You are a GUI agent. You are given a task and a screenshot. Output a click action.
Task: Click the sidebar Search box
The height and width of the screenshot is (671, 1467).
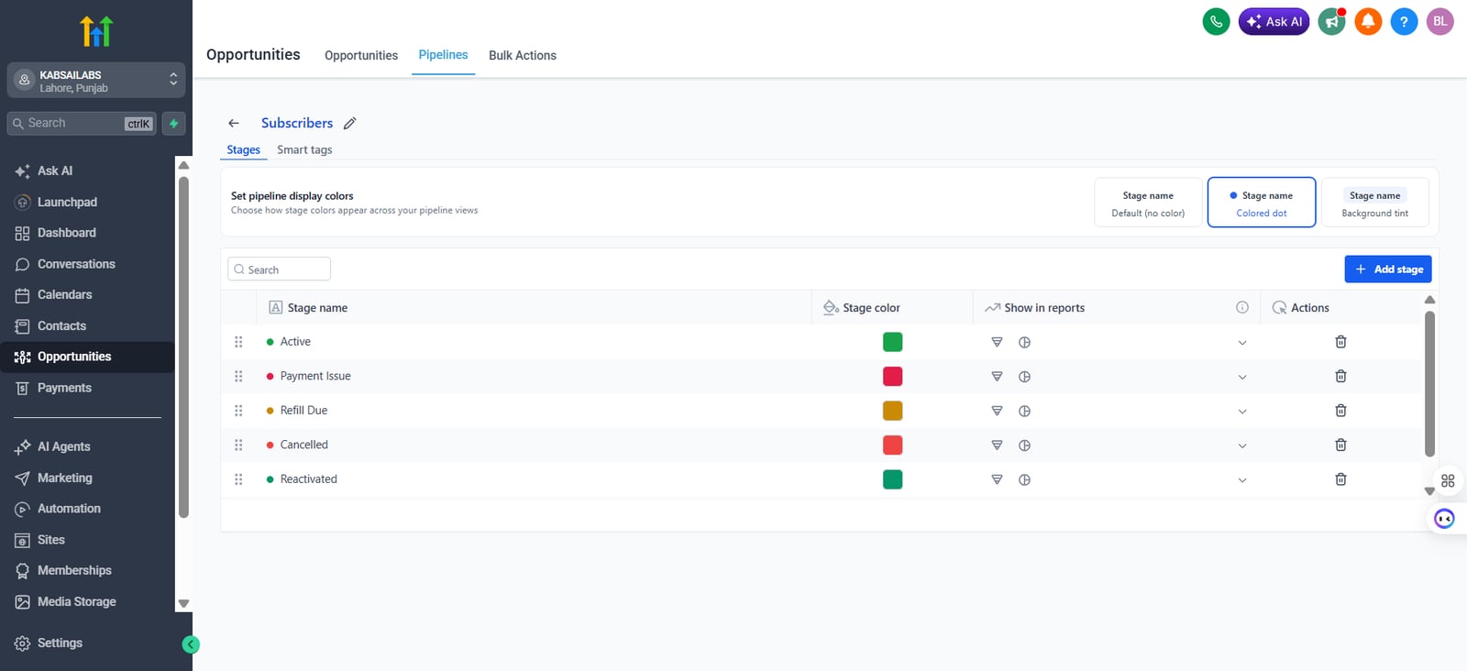(x=82, y=124)
